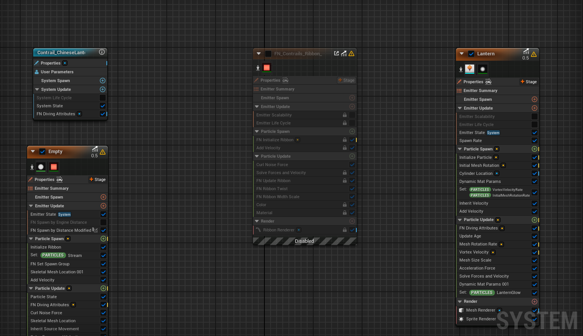The width and height of the screenshot is (583, 336).
Task: Toggle the Empty emitter enabled checkbox
Action: pyautogui.click(x=42, y=152)
